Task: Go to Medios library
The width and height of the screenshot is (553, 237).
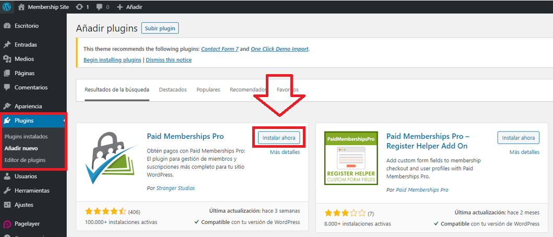Action: (x=24, y=59)
